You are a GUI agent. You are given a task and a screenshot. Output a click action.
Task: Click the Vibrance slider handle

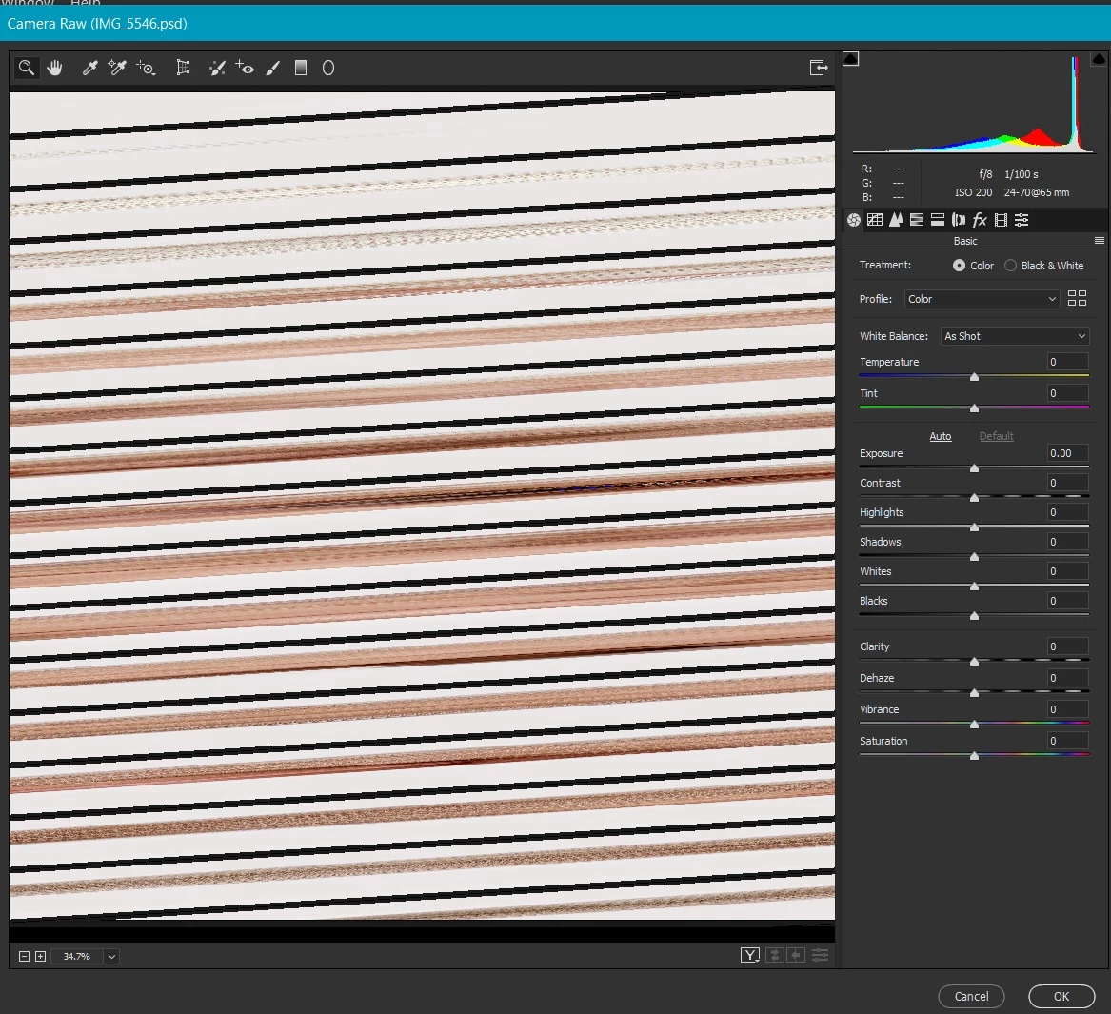point(974,725)
